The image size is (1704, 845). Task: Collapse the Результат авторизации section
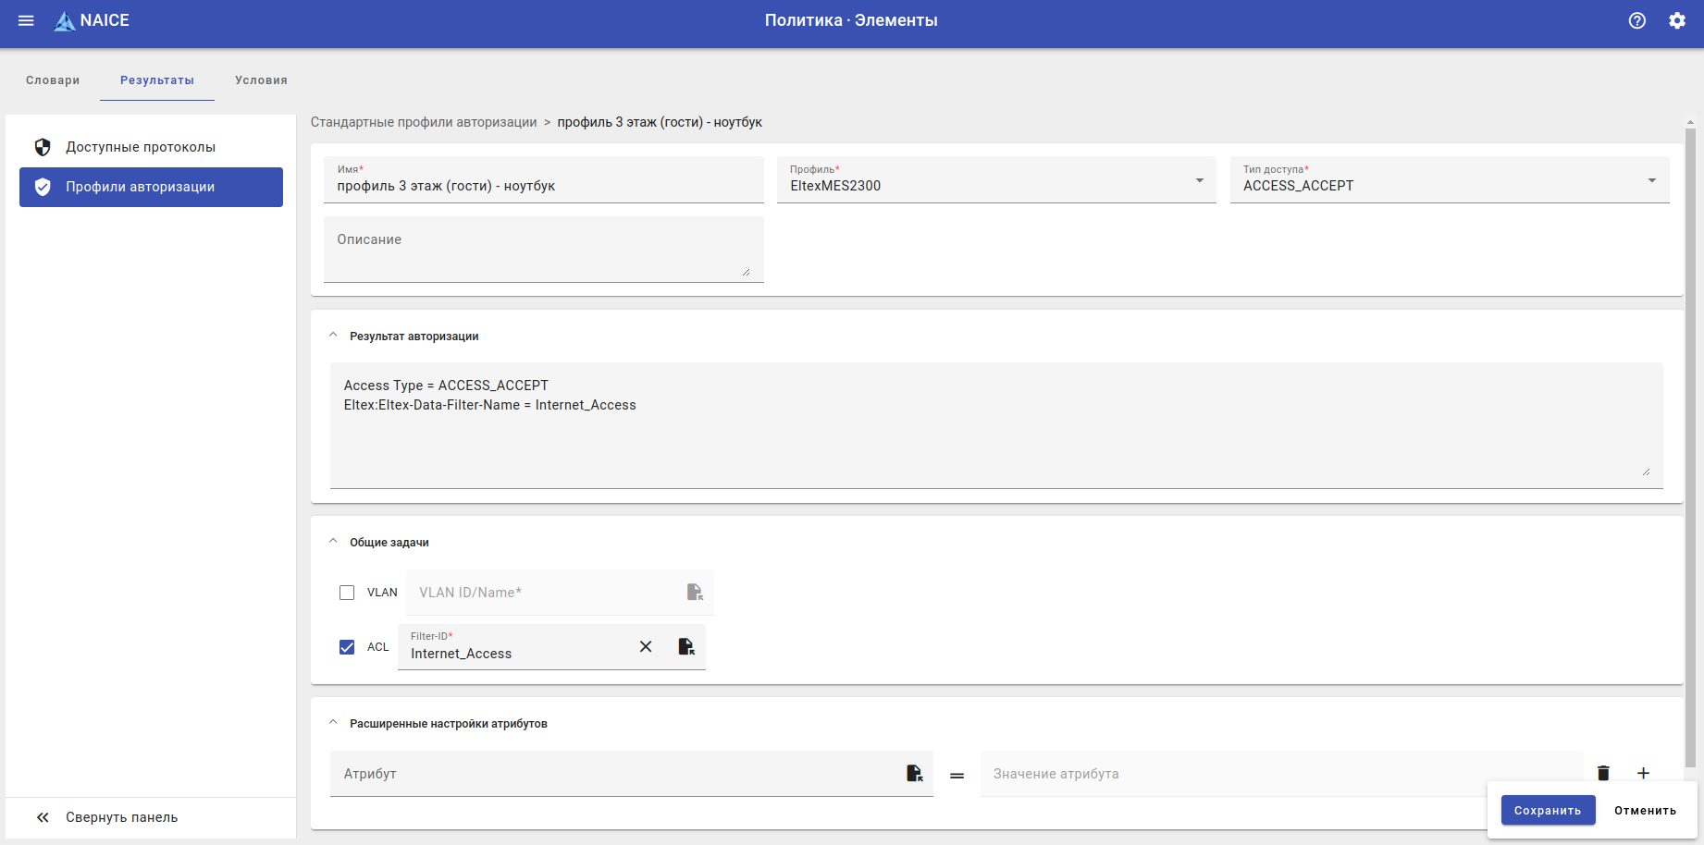point(334,336)
